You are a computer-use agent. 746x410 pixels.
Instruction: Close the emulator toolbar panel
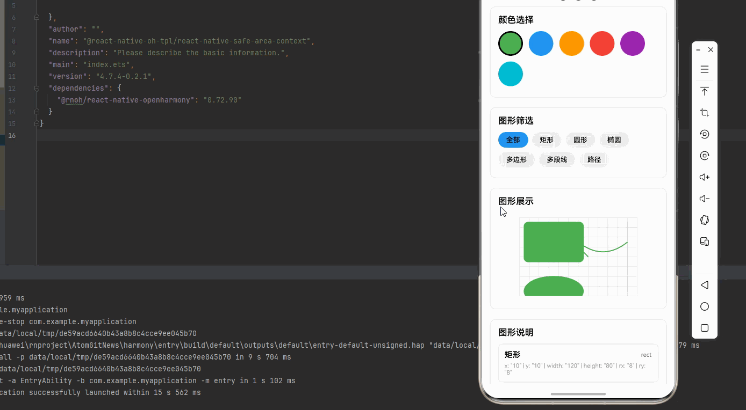click(711, 49)
